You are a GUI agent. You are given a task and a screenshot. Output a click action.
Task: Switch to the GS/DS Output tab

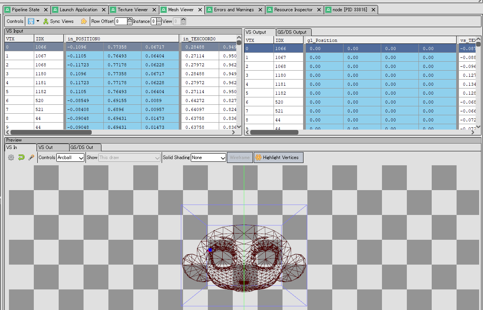click(x=292, y=32)
